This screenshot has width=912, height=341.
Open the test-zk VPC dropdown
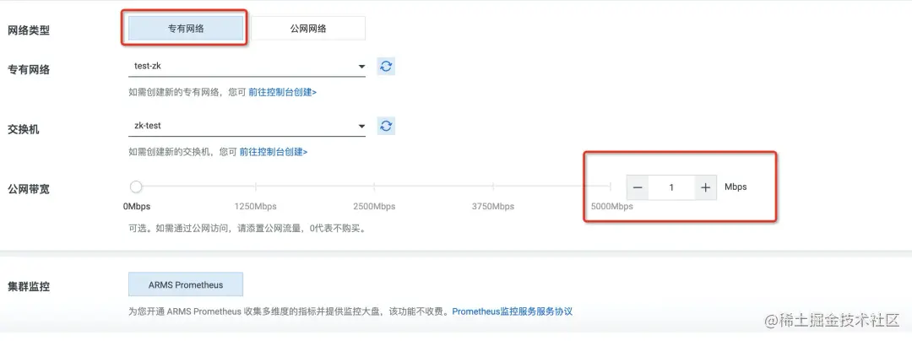247,66
